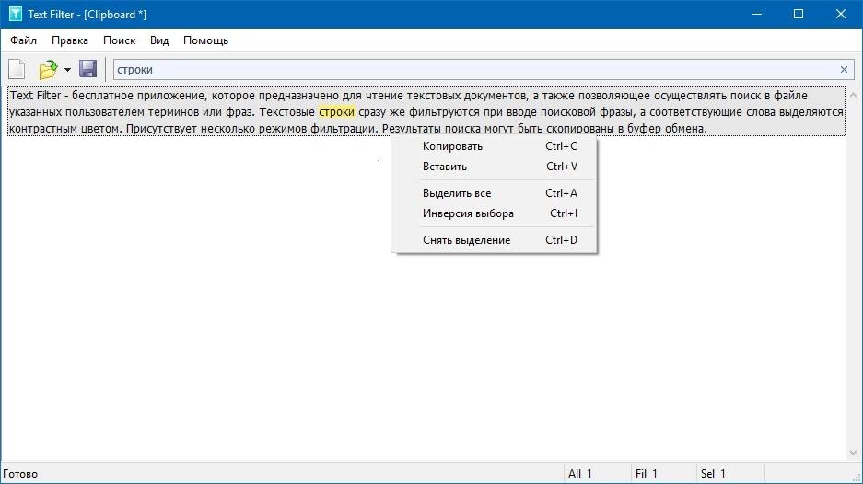The height and width of the screenshot is (484, 863).
Task: Choose Вставить in the context menu
Action: 495,167
